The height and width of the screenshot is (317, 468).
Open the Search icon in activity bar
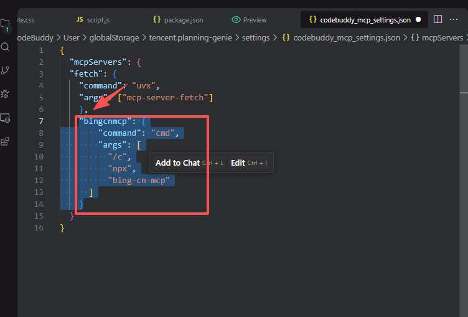coord(5,47)
